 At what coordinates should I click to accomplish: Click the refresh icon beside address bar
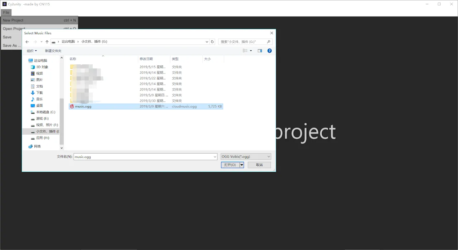(x=212, y=42)
